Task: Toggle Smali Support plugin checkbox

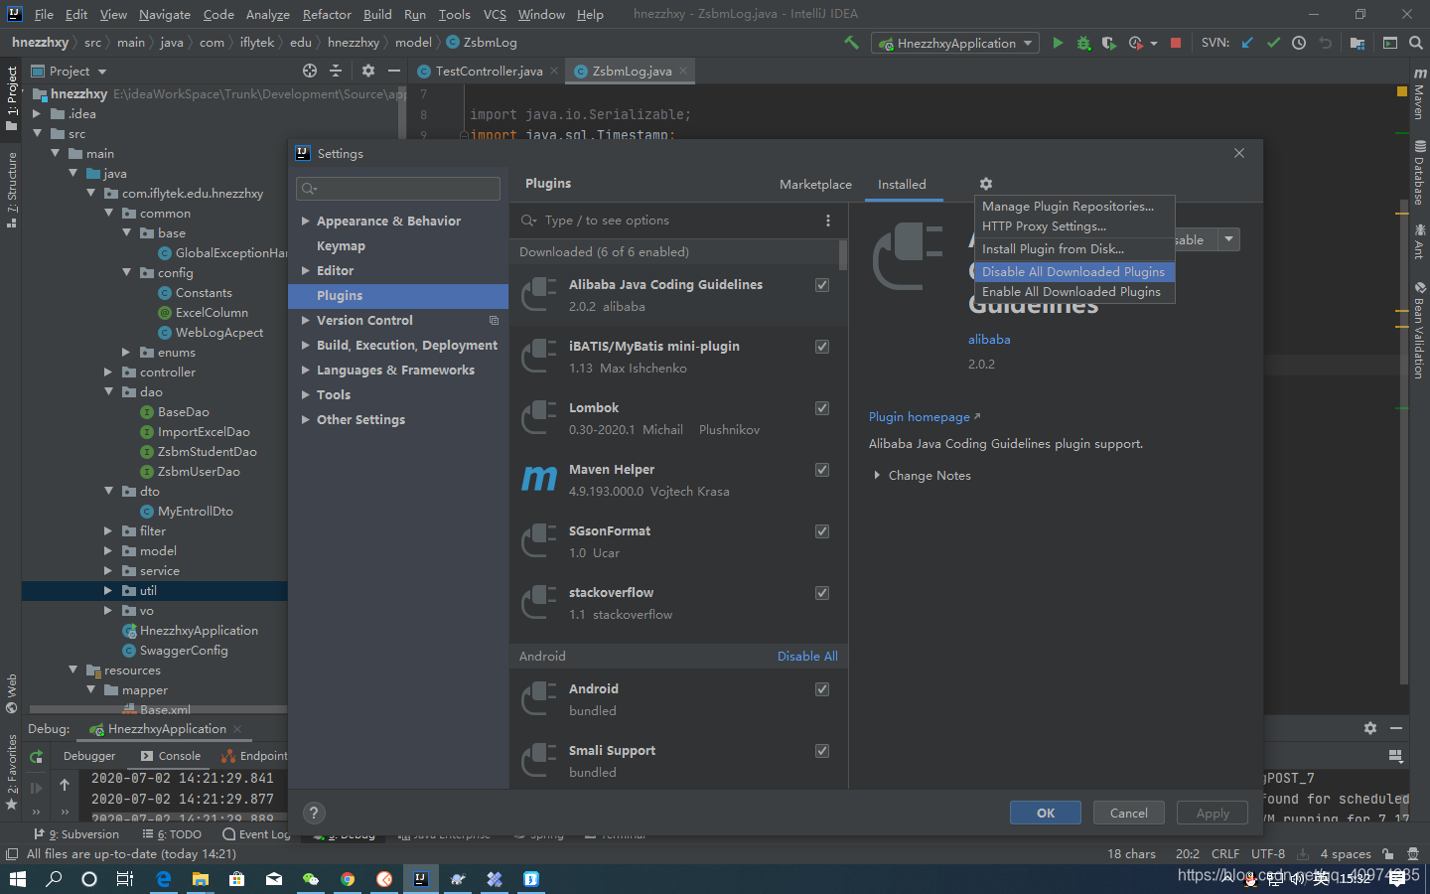Action: [822, 751]
